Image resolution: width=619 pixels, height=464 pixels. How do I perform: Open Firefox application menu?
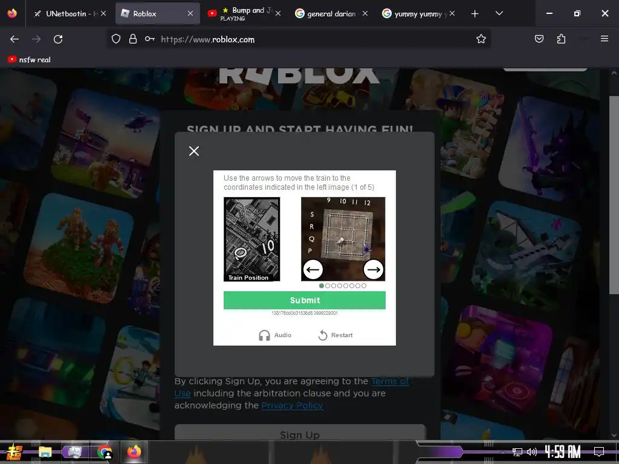(604, 39)
